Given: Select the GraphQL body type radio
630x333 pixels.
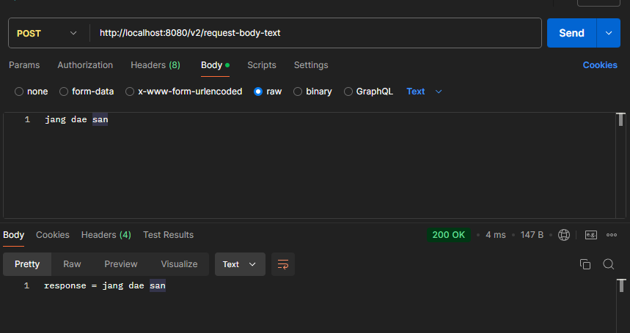Looking at the screenshot, I should 348,91.
